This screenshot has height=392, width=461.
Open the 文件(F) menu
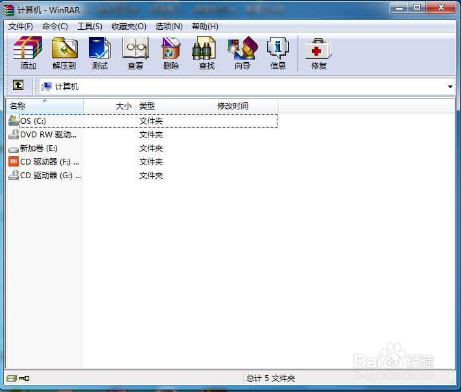pyautogui.click(x=21, y=27)
